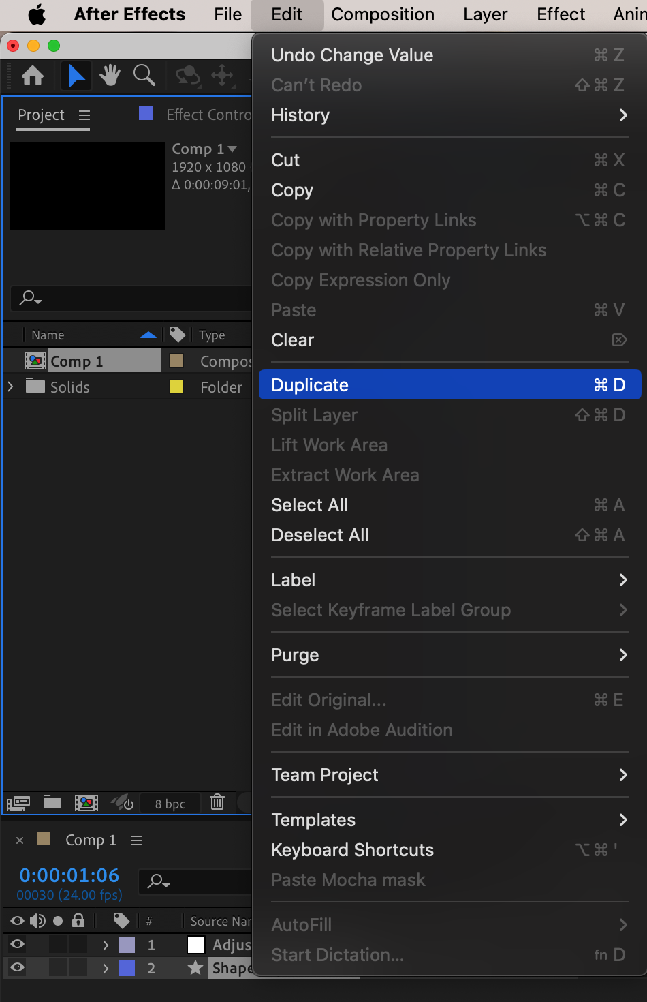Toggle lock switch for layer 1
Screen dimensions: 647x1002
tap(78, 944)
